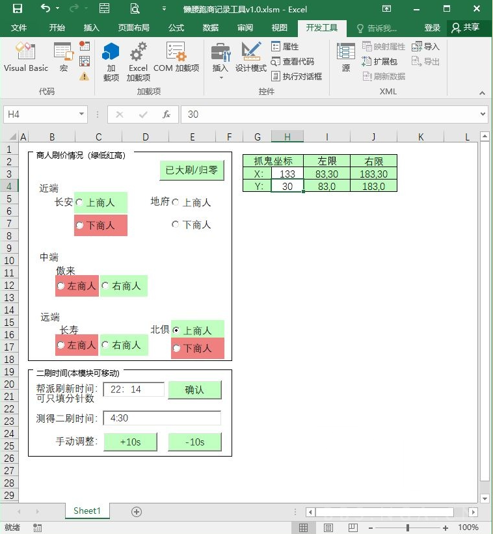493x534 pixels.
Task: Click the -10s button
Action: 194,442
